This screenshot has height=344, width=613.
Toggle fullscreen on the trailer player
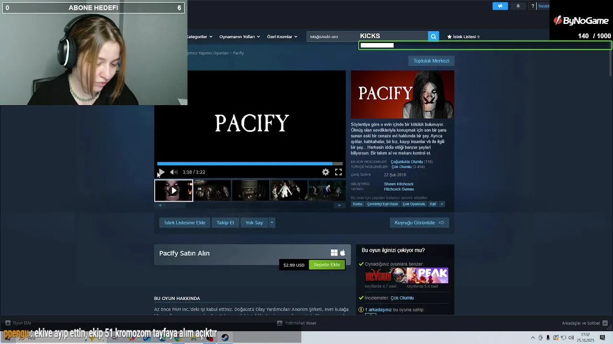click(339, 172)
